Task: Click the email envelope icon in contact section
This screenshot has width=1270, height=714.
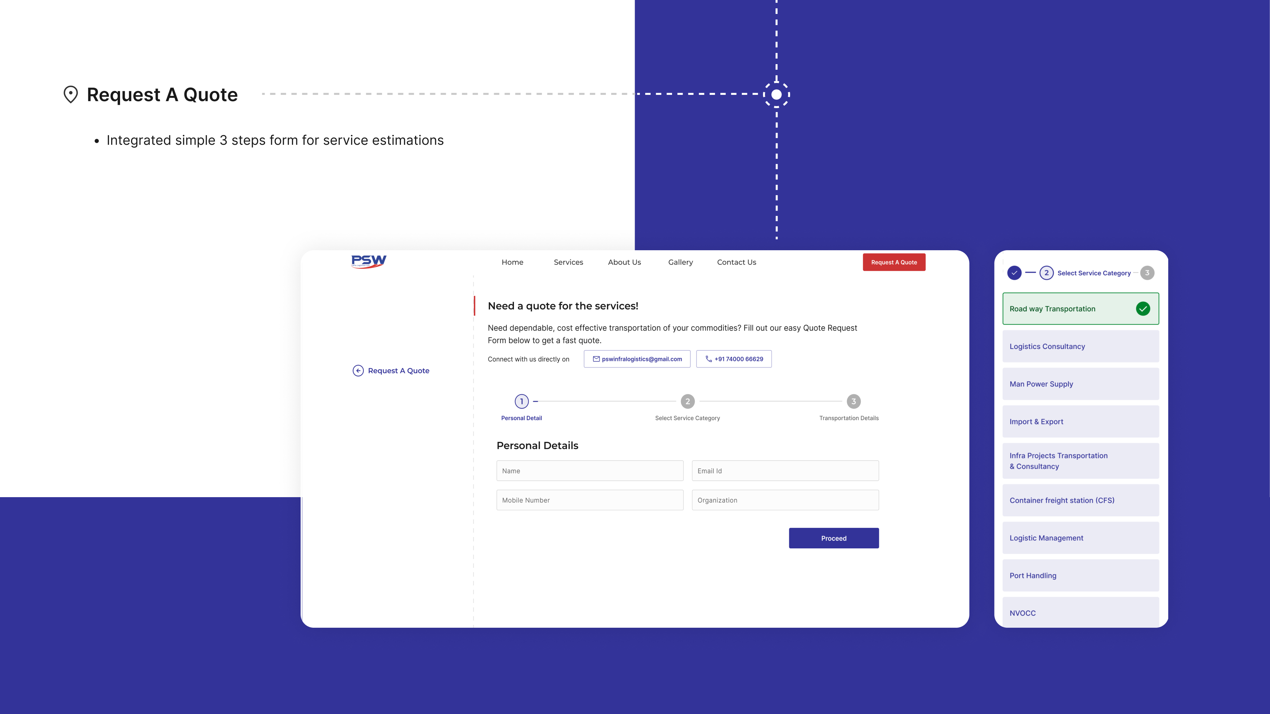Action: pos(596,358)
